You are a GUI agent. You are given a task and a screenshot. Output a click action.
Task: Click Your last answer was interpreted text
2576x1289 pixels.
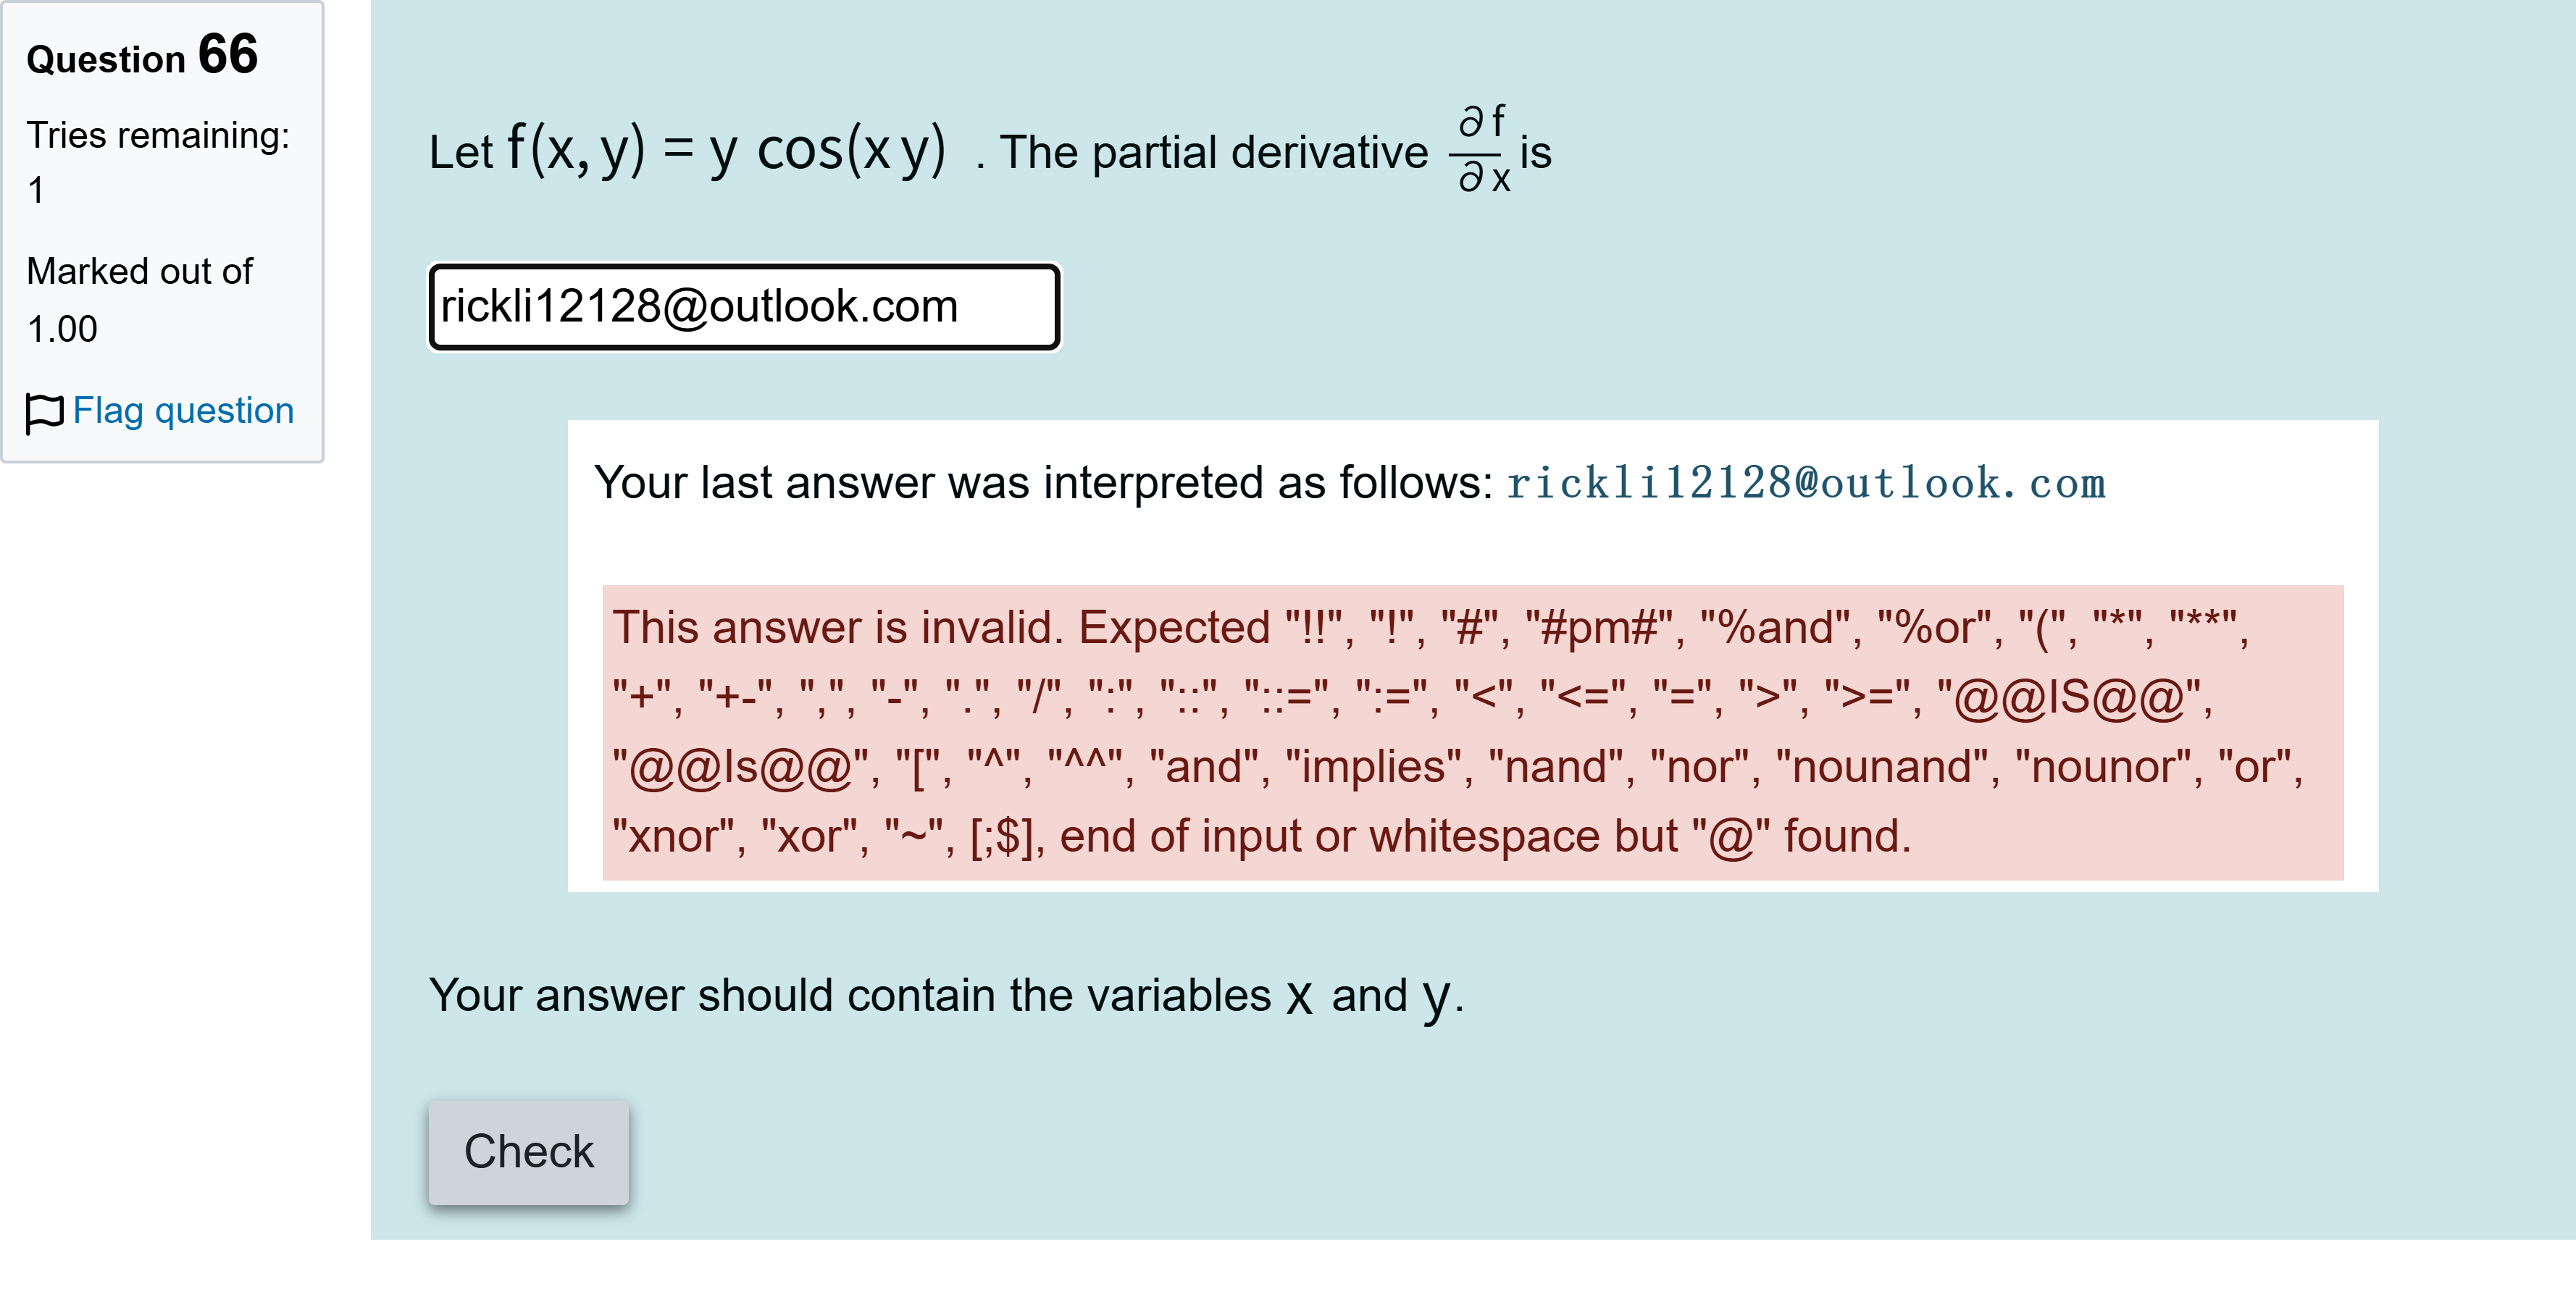tap(1042, 483)
